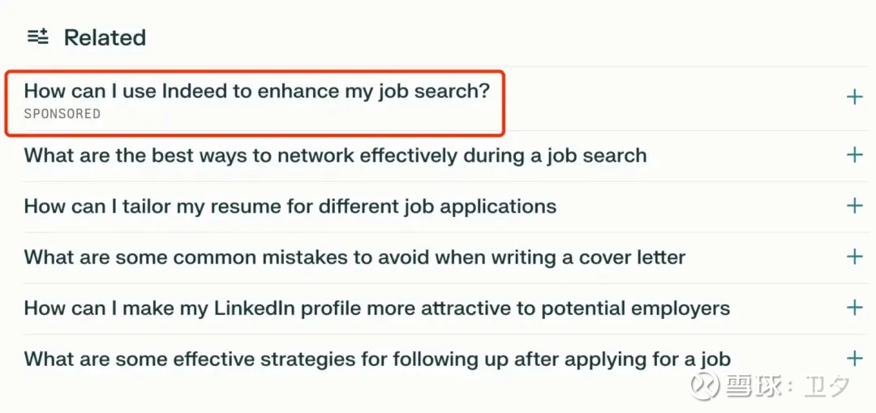This screenshot has height=413, width=876.
Task: Select the LinkedIn profile attractive question
Action: point(376,309)
